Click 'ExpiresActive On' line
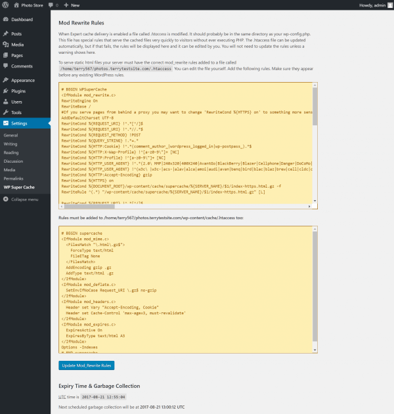 pos(84,330)
